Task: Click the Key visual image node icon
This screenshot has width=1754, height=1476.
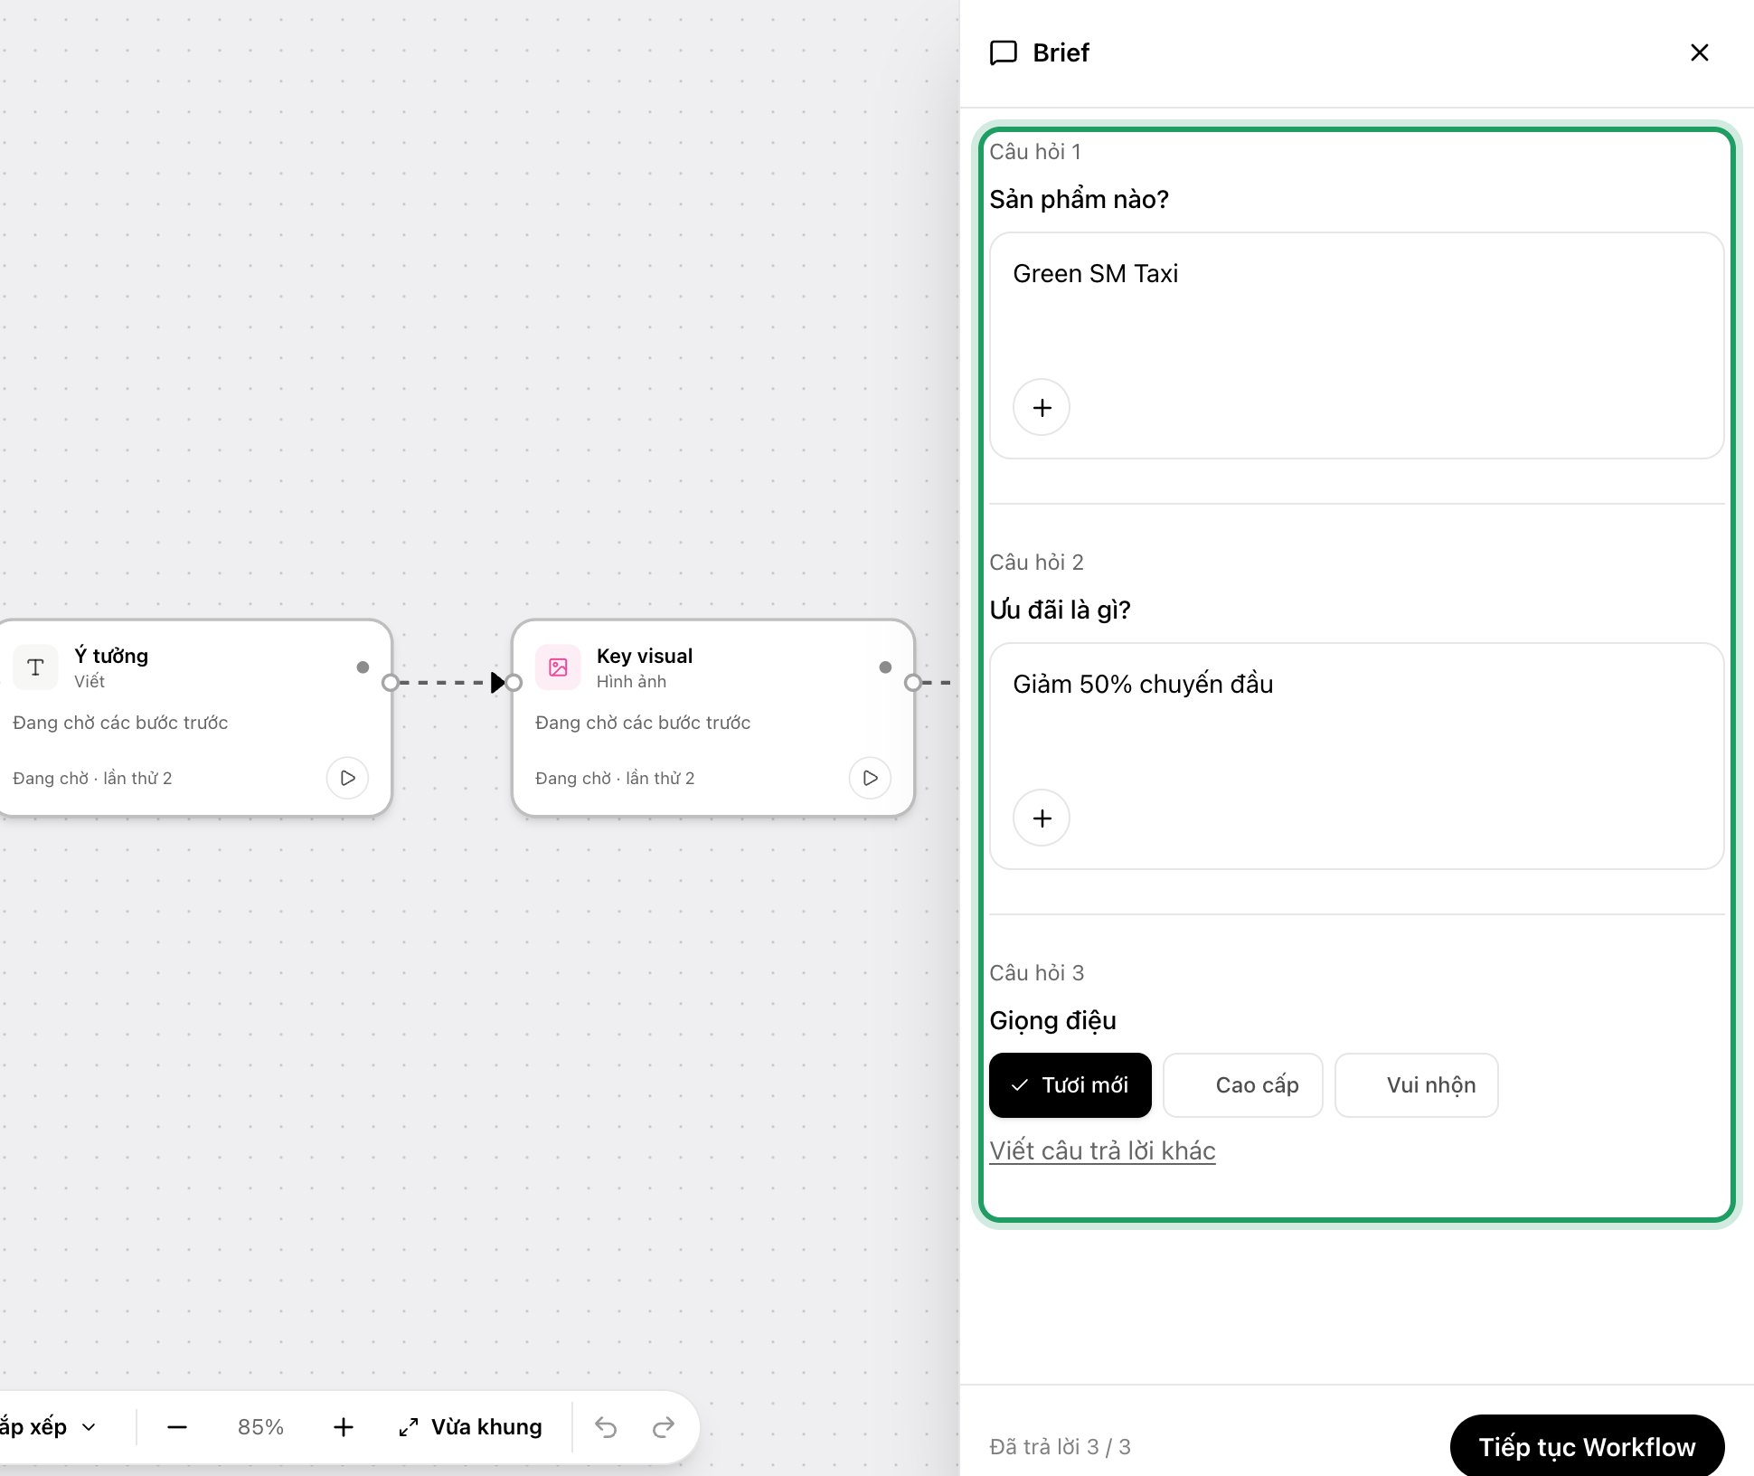Action: [558, 667]
